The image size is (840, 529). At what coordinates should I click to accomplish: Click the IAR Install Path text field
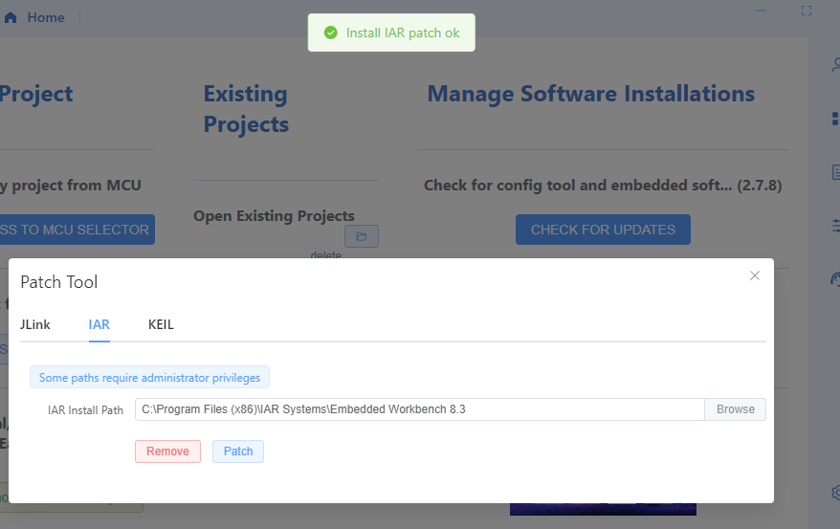coord(419,409)
